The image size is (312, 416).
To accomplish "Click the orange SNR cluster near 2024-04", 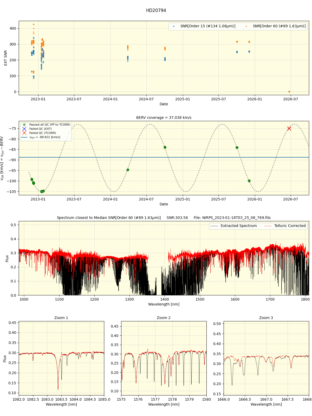I will [128, 48].
